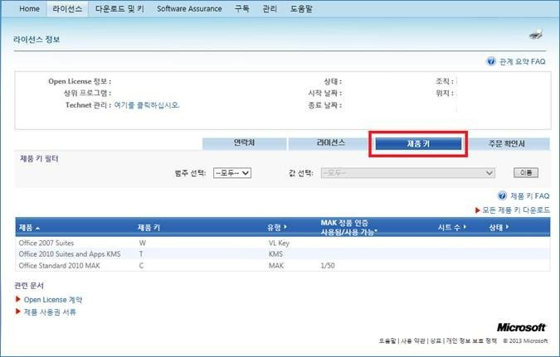Click red arrow before 모든 제품 키 다운로드
This screenshot has width=560, height=357.
pos(478,210)
